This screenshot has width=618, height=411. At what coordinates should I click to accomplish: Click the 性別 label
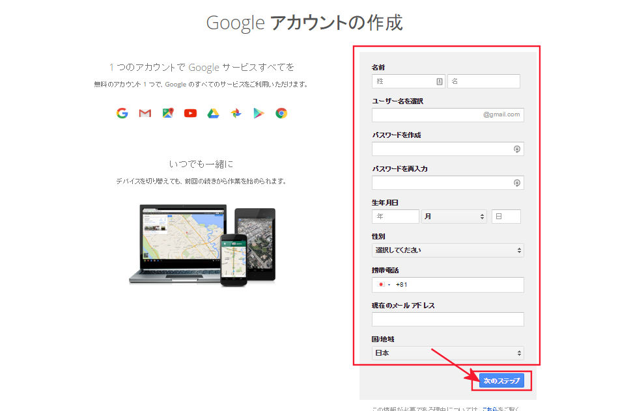coord(378,237)
